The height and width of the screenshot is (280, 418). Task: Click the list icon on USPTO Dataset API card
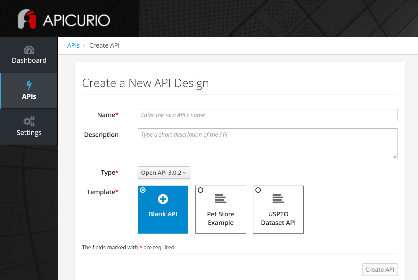tap(278, 198)
